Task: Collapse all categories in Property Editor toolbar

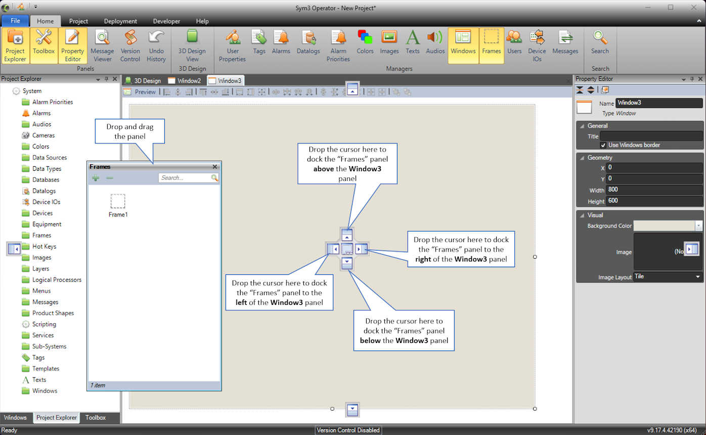Action: 580,90
